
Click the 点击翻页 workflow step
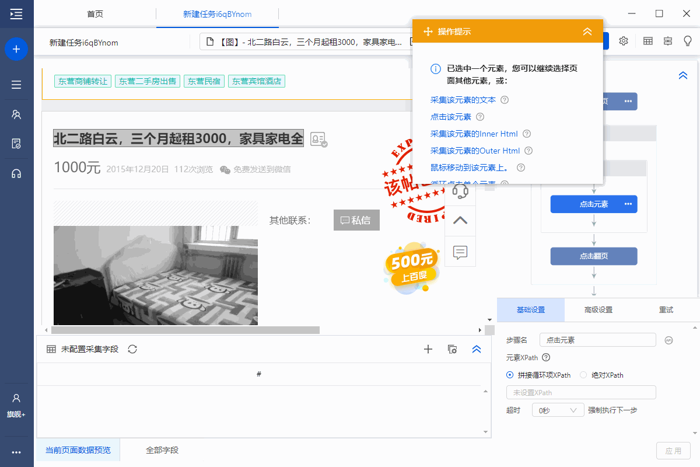(x=594, y=256)
